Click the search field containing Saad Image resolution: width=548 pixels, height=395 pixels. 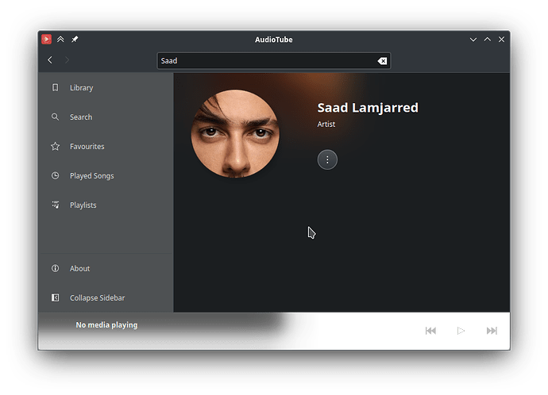coord(274,61)
